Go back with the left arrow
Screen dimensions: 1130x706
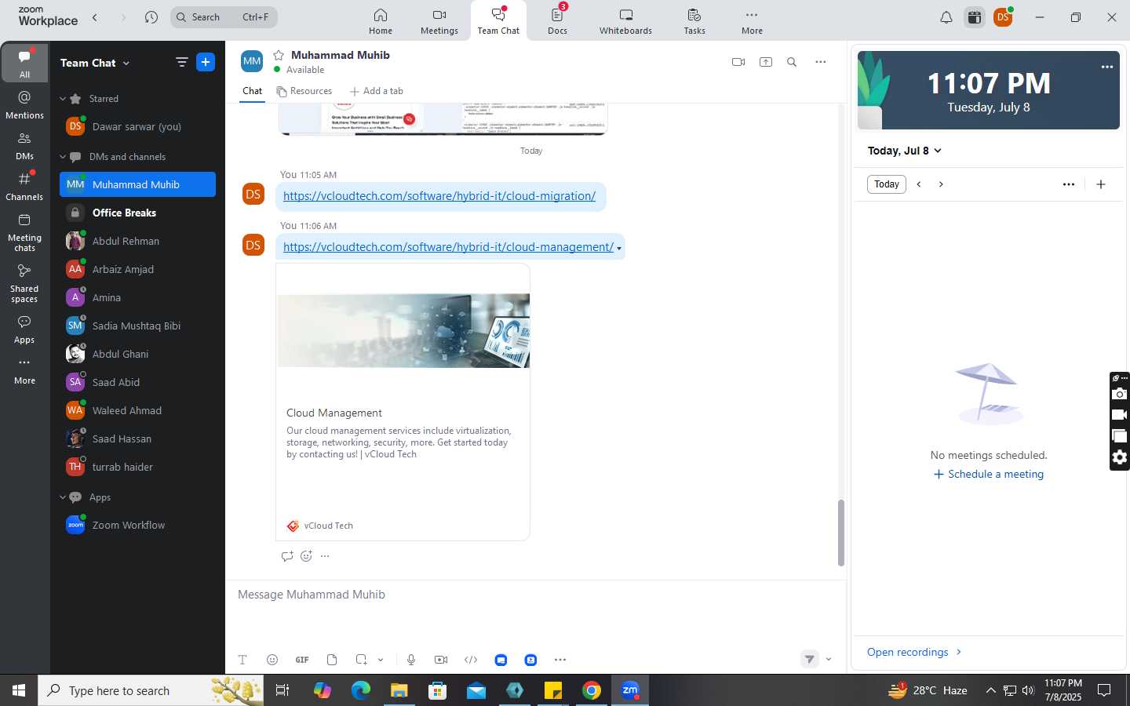click(95, 17)
